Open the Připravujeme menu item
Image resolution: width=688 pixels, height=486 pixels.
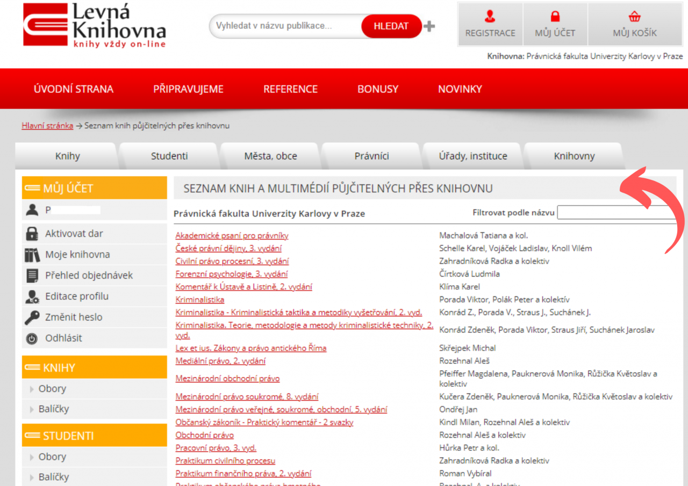[188, 89]
